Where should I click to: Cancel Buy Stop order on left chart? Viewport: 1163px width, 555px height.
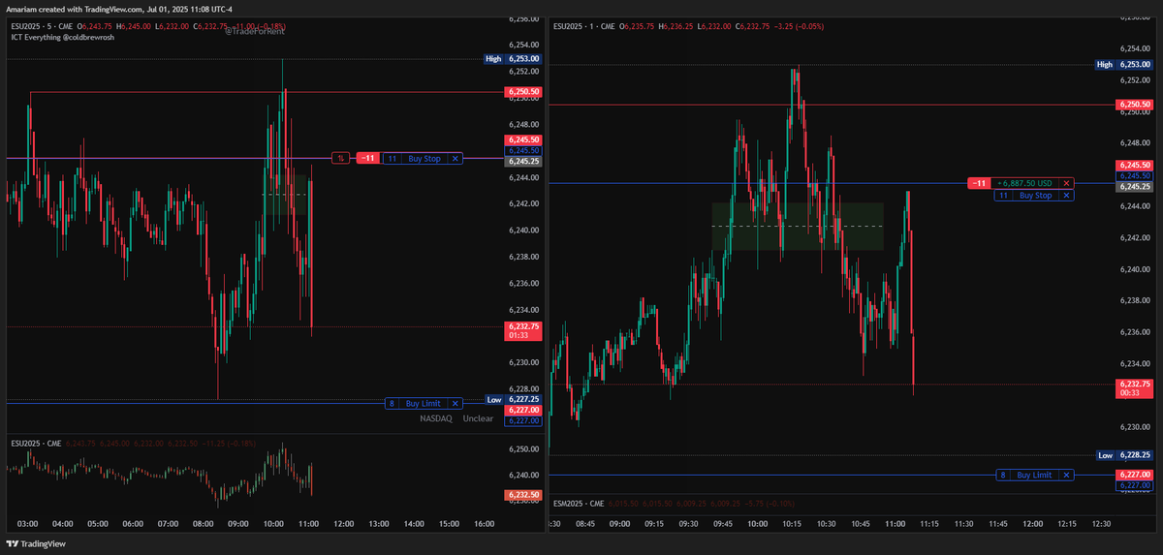point(456,158)
